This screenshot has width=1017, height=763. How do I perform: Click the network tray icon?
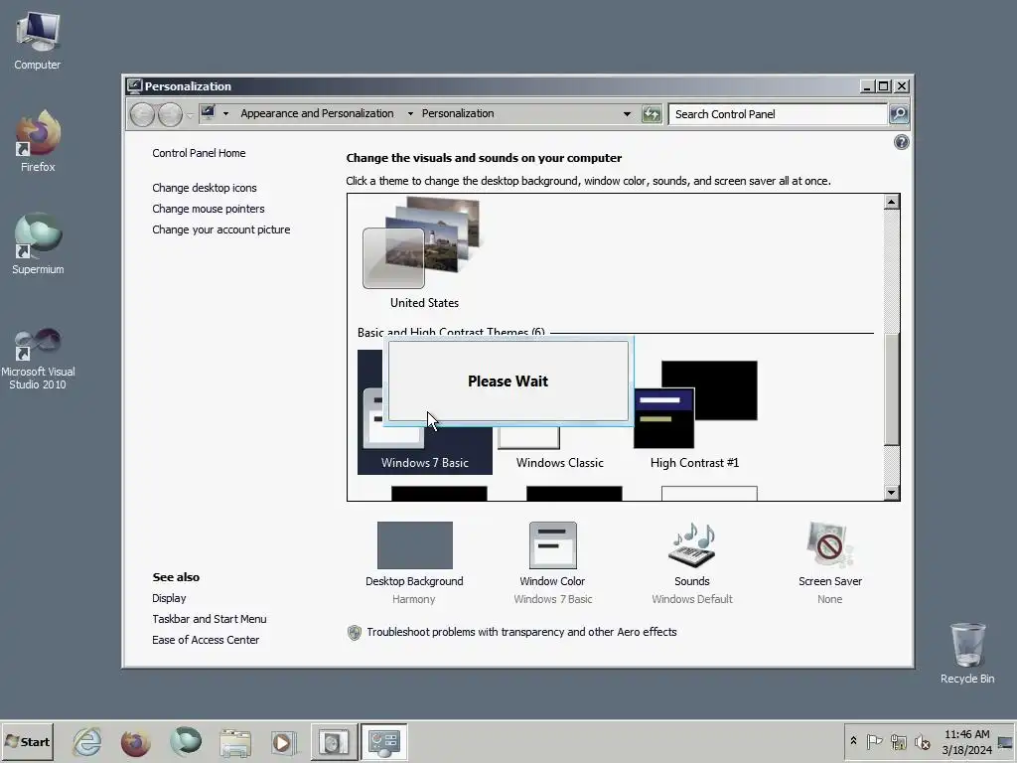pos(898,741)
